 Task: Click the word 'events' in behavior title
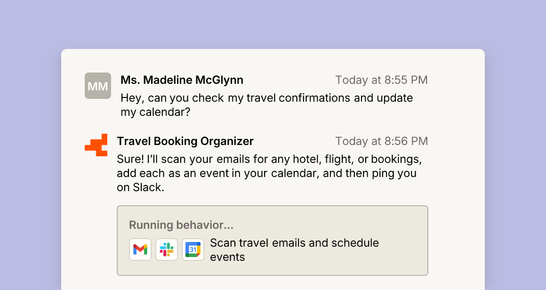tap(227, 257)
